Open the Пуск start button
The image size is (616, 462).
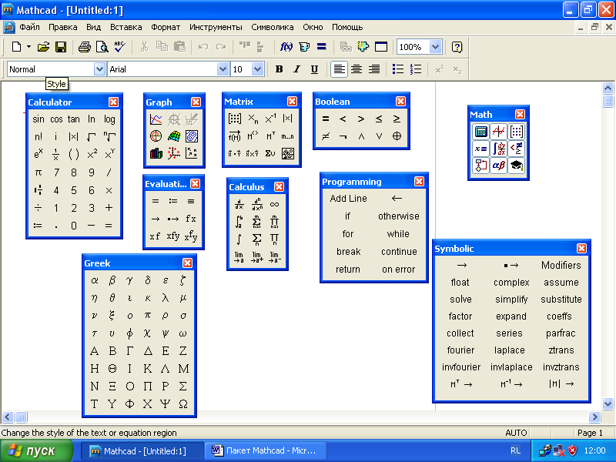click(36, 450)
